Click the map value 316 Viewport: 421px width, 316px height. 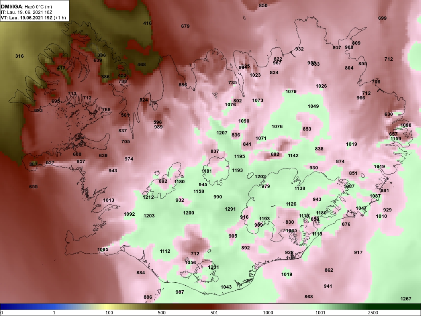(19, 56)
